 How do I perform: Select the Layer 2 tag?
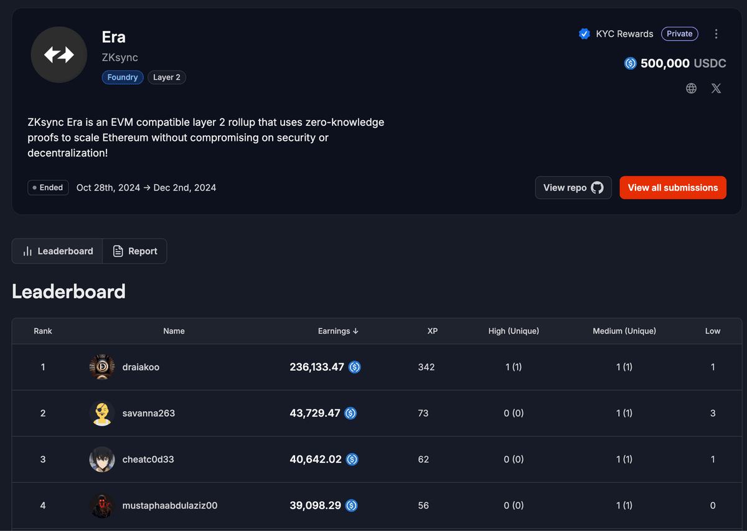point(167,77)
